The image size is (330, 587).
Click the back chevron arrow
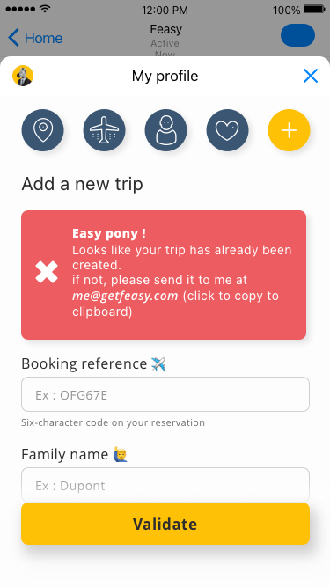(x=13, y=38)
